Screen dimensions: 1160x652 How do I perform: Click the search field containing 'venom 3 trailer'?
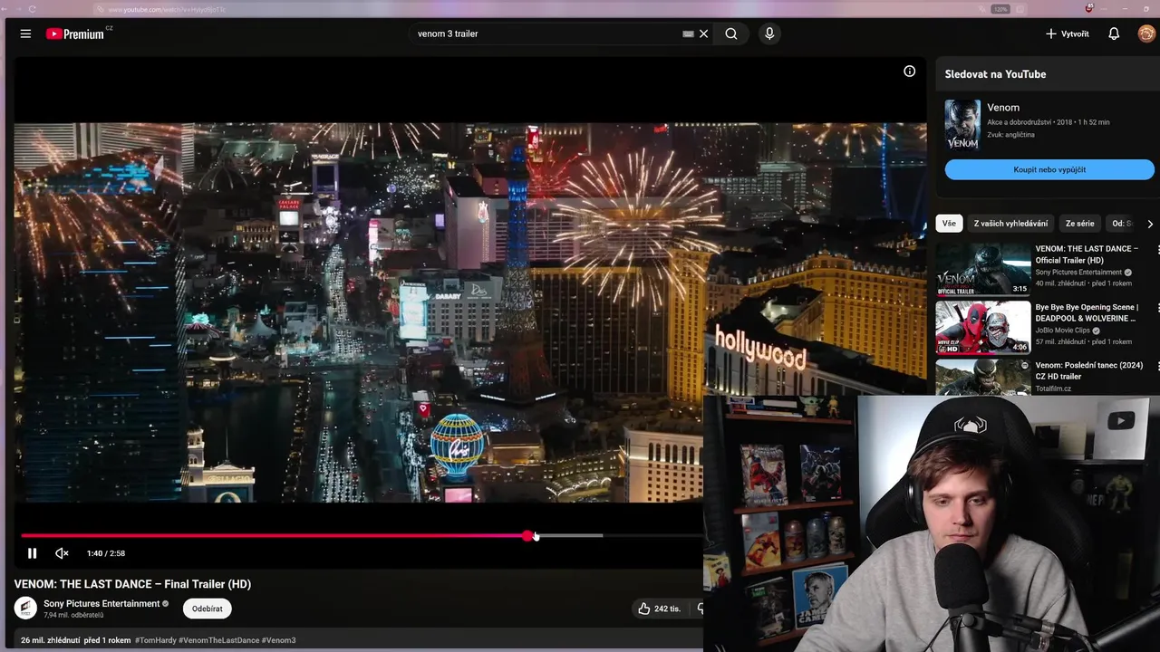pyautogui.click(x=544, y=34)
